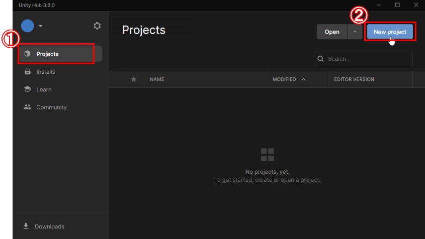Click the Open button
Screen dimensions: 425x239
pos(332,32)
